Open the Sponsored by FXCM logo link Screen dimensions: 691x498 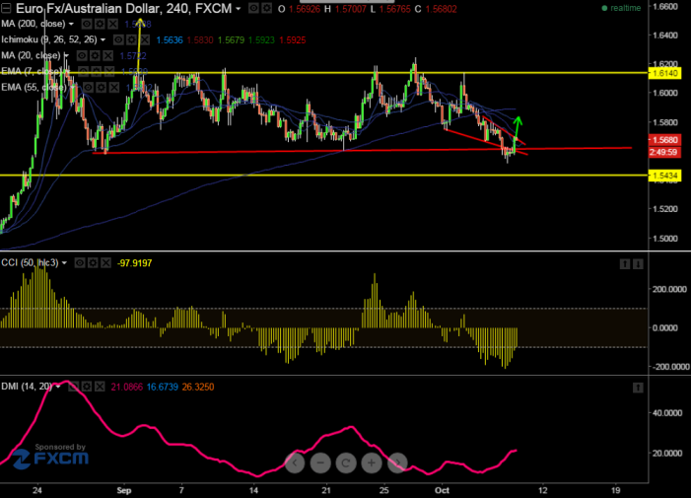[50, 457]
